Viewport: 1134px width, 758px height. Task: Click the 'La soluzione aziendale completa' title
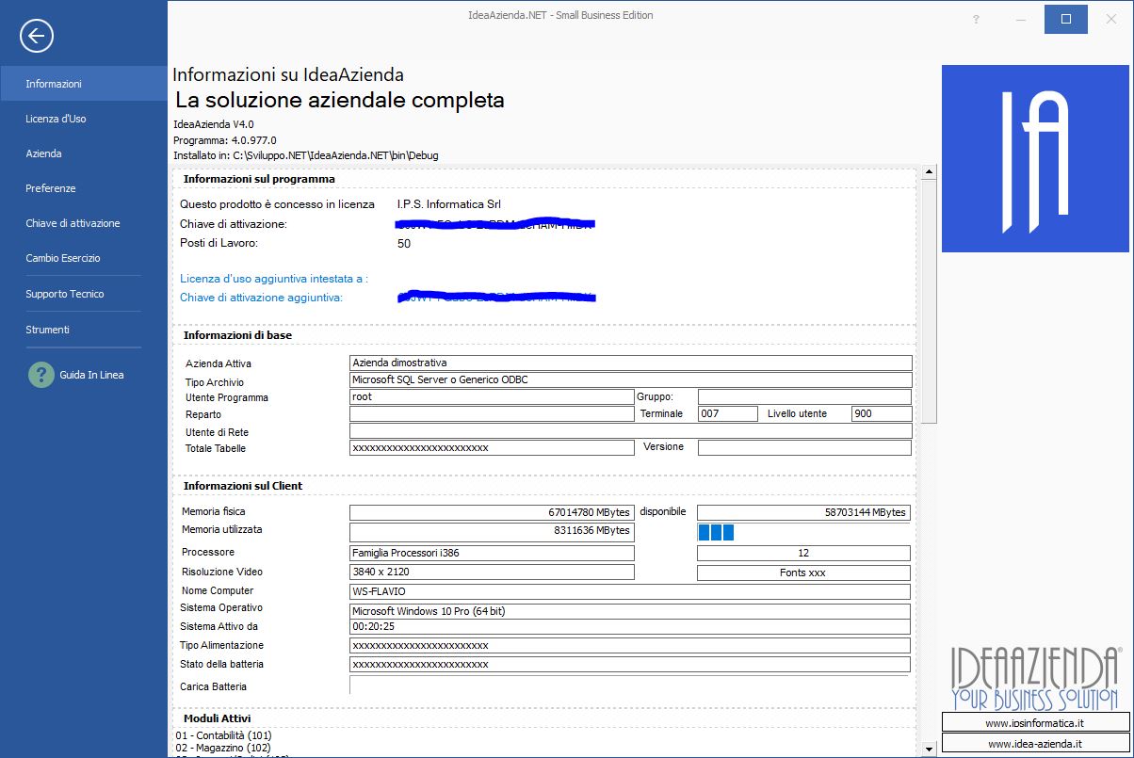pos(340,100)
